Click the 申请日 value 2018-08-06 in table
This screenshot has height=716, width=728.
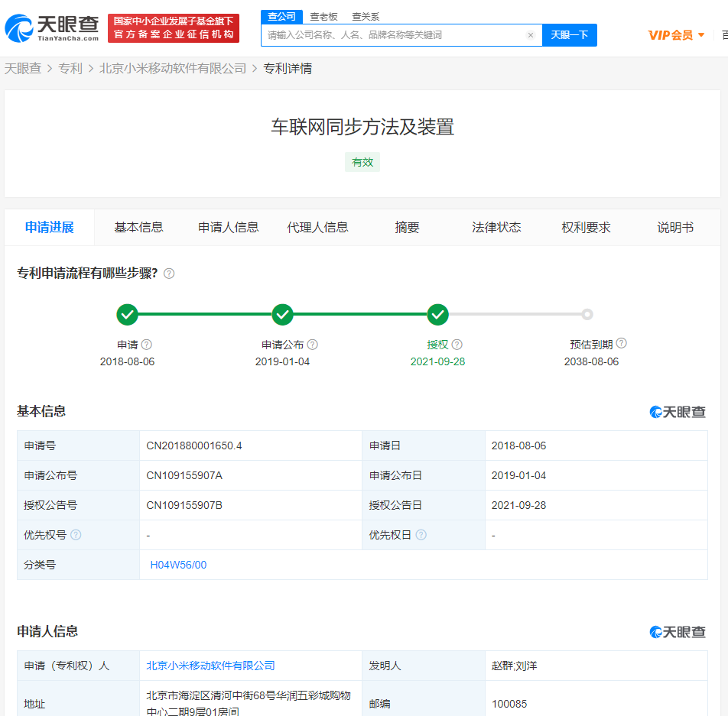pos(518,445)
